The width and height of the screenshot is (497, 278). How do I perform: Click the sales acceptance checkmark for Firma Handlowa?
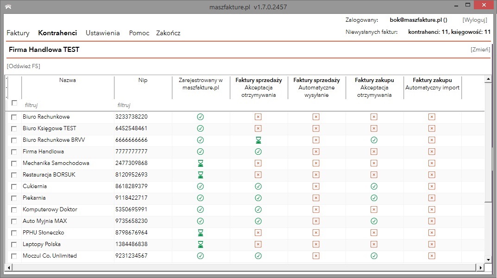coord(258,152)
